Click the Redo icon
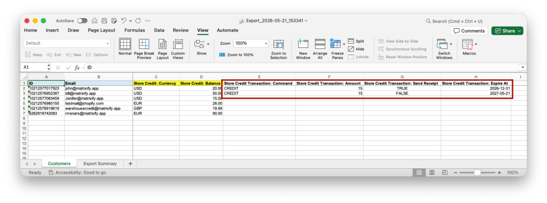547x203 pixels. tap(138, 21)
